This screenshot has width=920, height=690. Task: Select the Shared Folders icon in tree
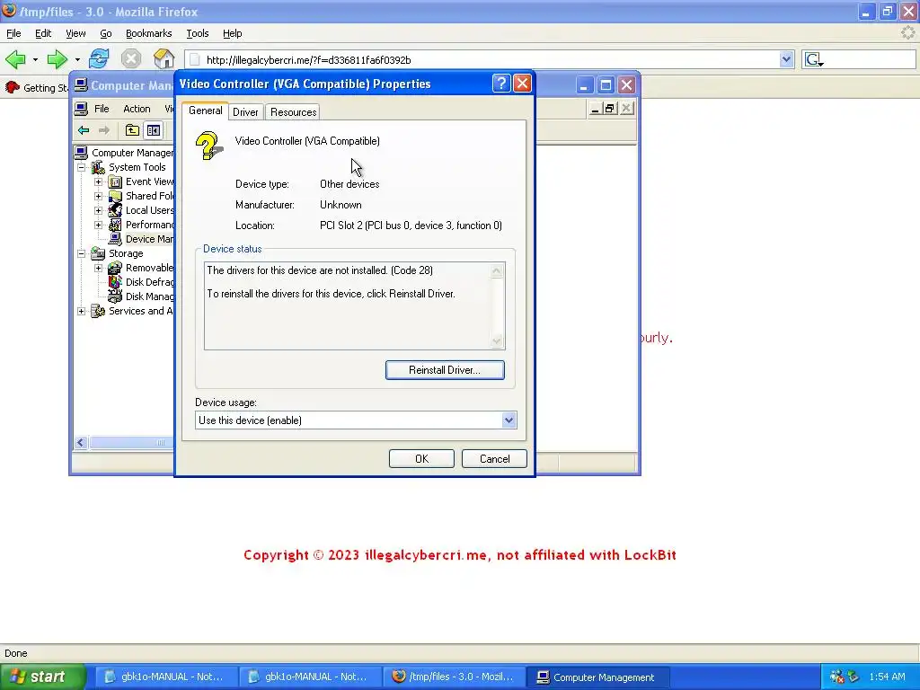115,196
